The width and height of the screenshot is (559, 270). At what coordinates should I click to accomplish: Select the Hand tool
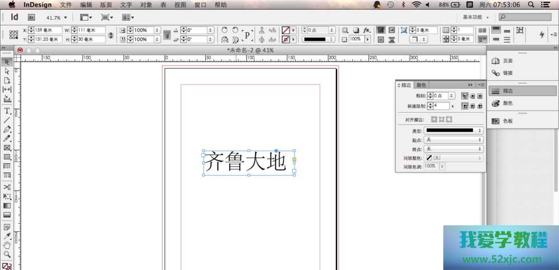(7, 245)
